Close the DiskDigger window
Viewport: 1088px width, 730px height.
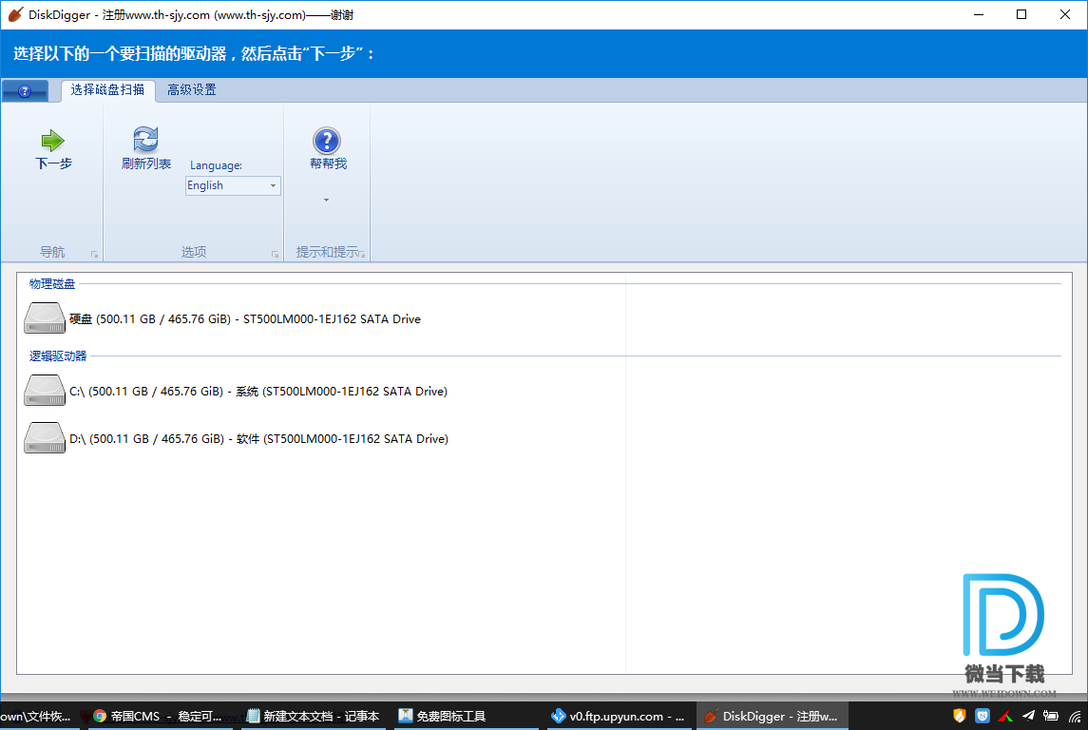tap(1065, 14)
